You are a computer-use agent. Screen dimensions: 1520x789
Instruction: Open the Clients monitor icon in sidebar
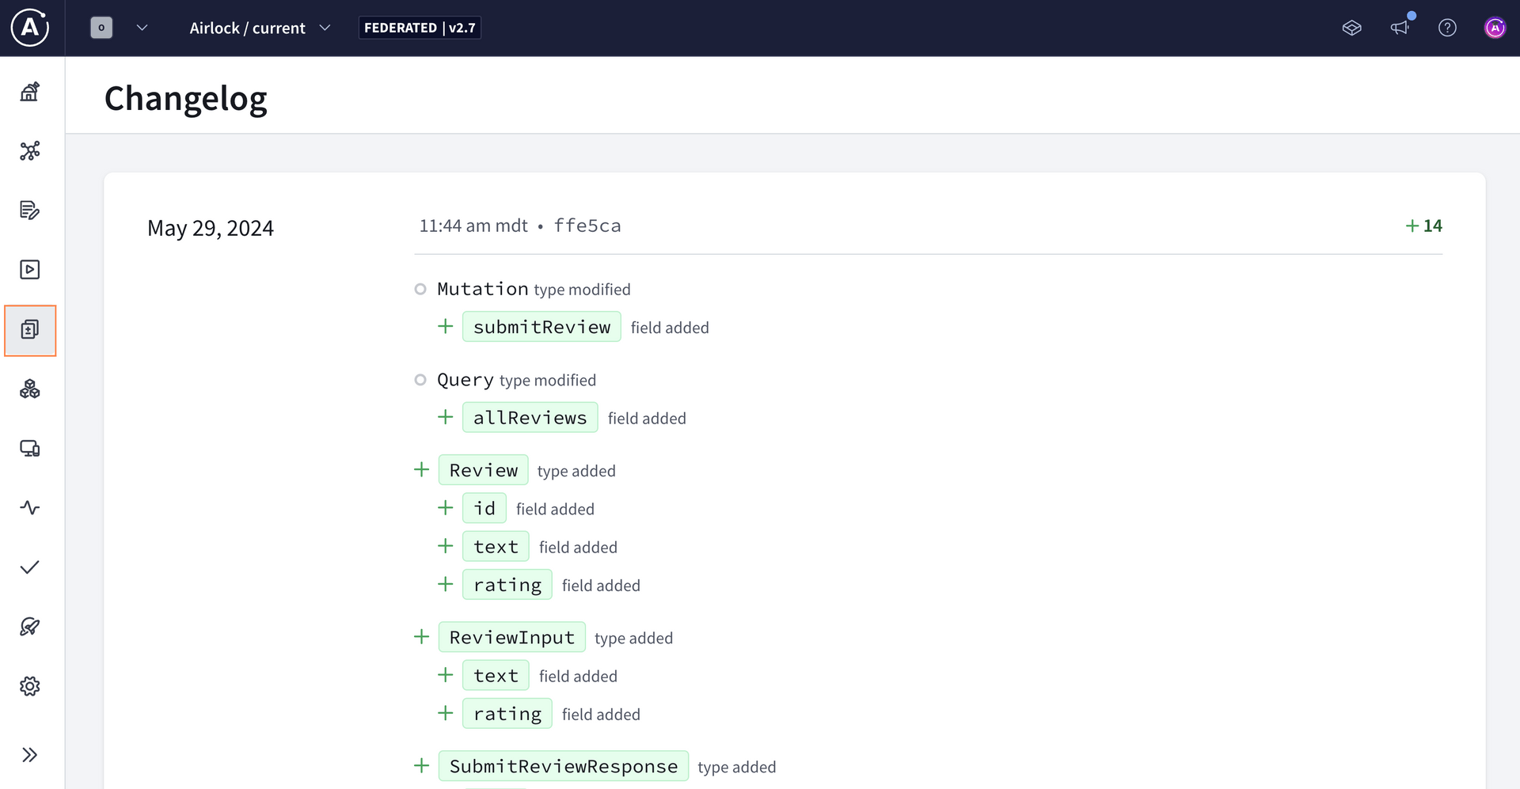pos(29,448)
